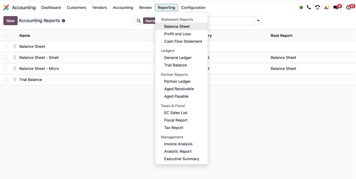Viewport: 356px width, 179px height.
Task: Click the Accounting app title
Action: pos(24,7)
